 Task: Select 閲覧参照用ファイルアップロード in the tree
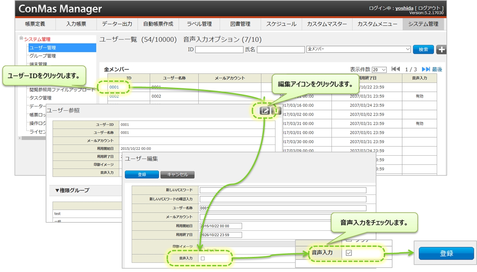62,90
